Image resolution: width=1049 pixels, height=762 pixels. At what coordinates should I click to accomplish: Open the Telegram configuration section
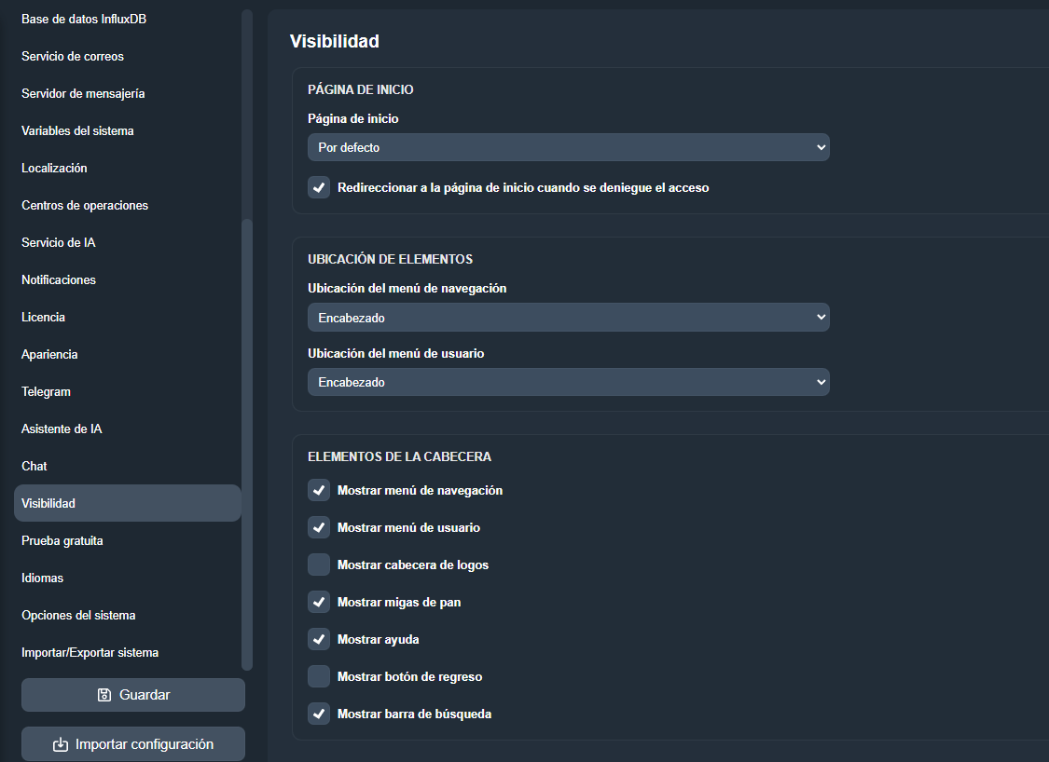(46, 391)
